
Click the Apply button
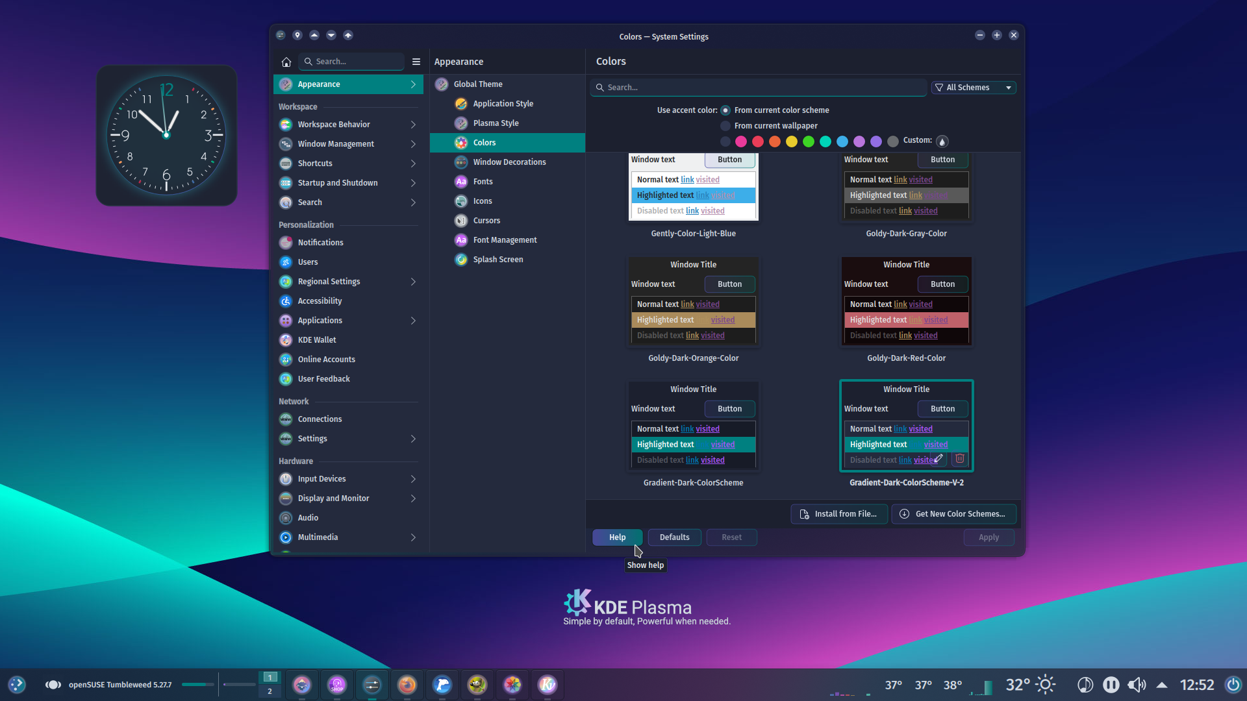point(989,537)
